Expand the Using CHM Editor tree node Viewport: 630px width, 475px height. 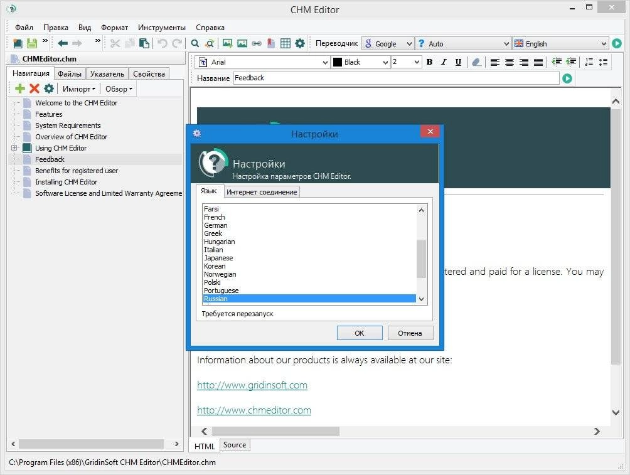click(14, 148)
